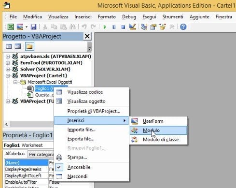This screenshot has height=188, width=236.
Task: Open the Strumenti menu
Action: [x=173, y=17]
